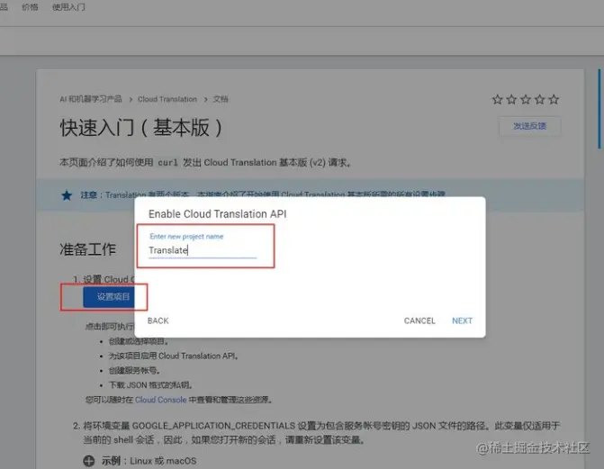Image resolution: width=604 pixels, height=469 pixels.
Task: Follow the Cloud Console link
Action: [x=160, y=400]
